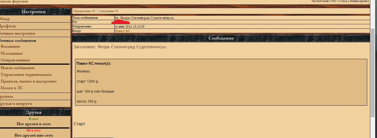Click Поиск в ЛС link
The image size is (377, 138).
(12, 88)
